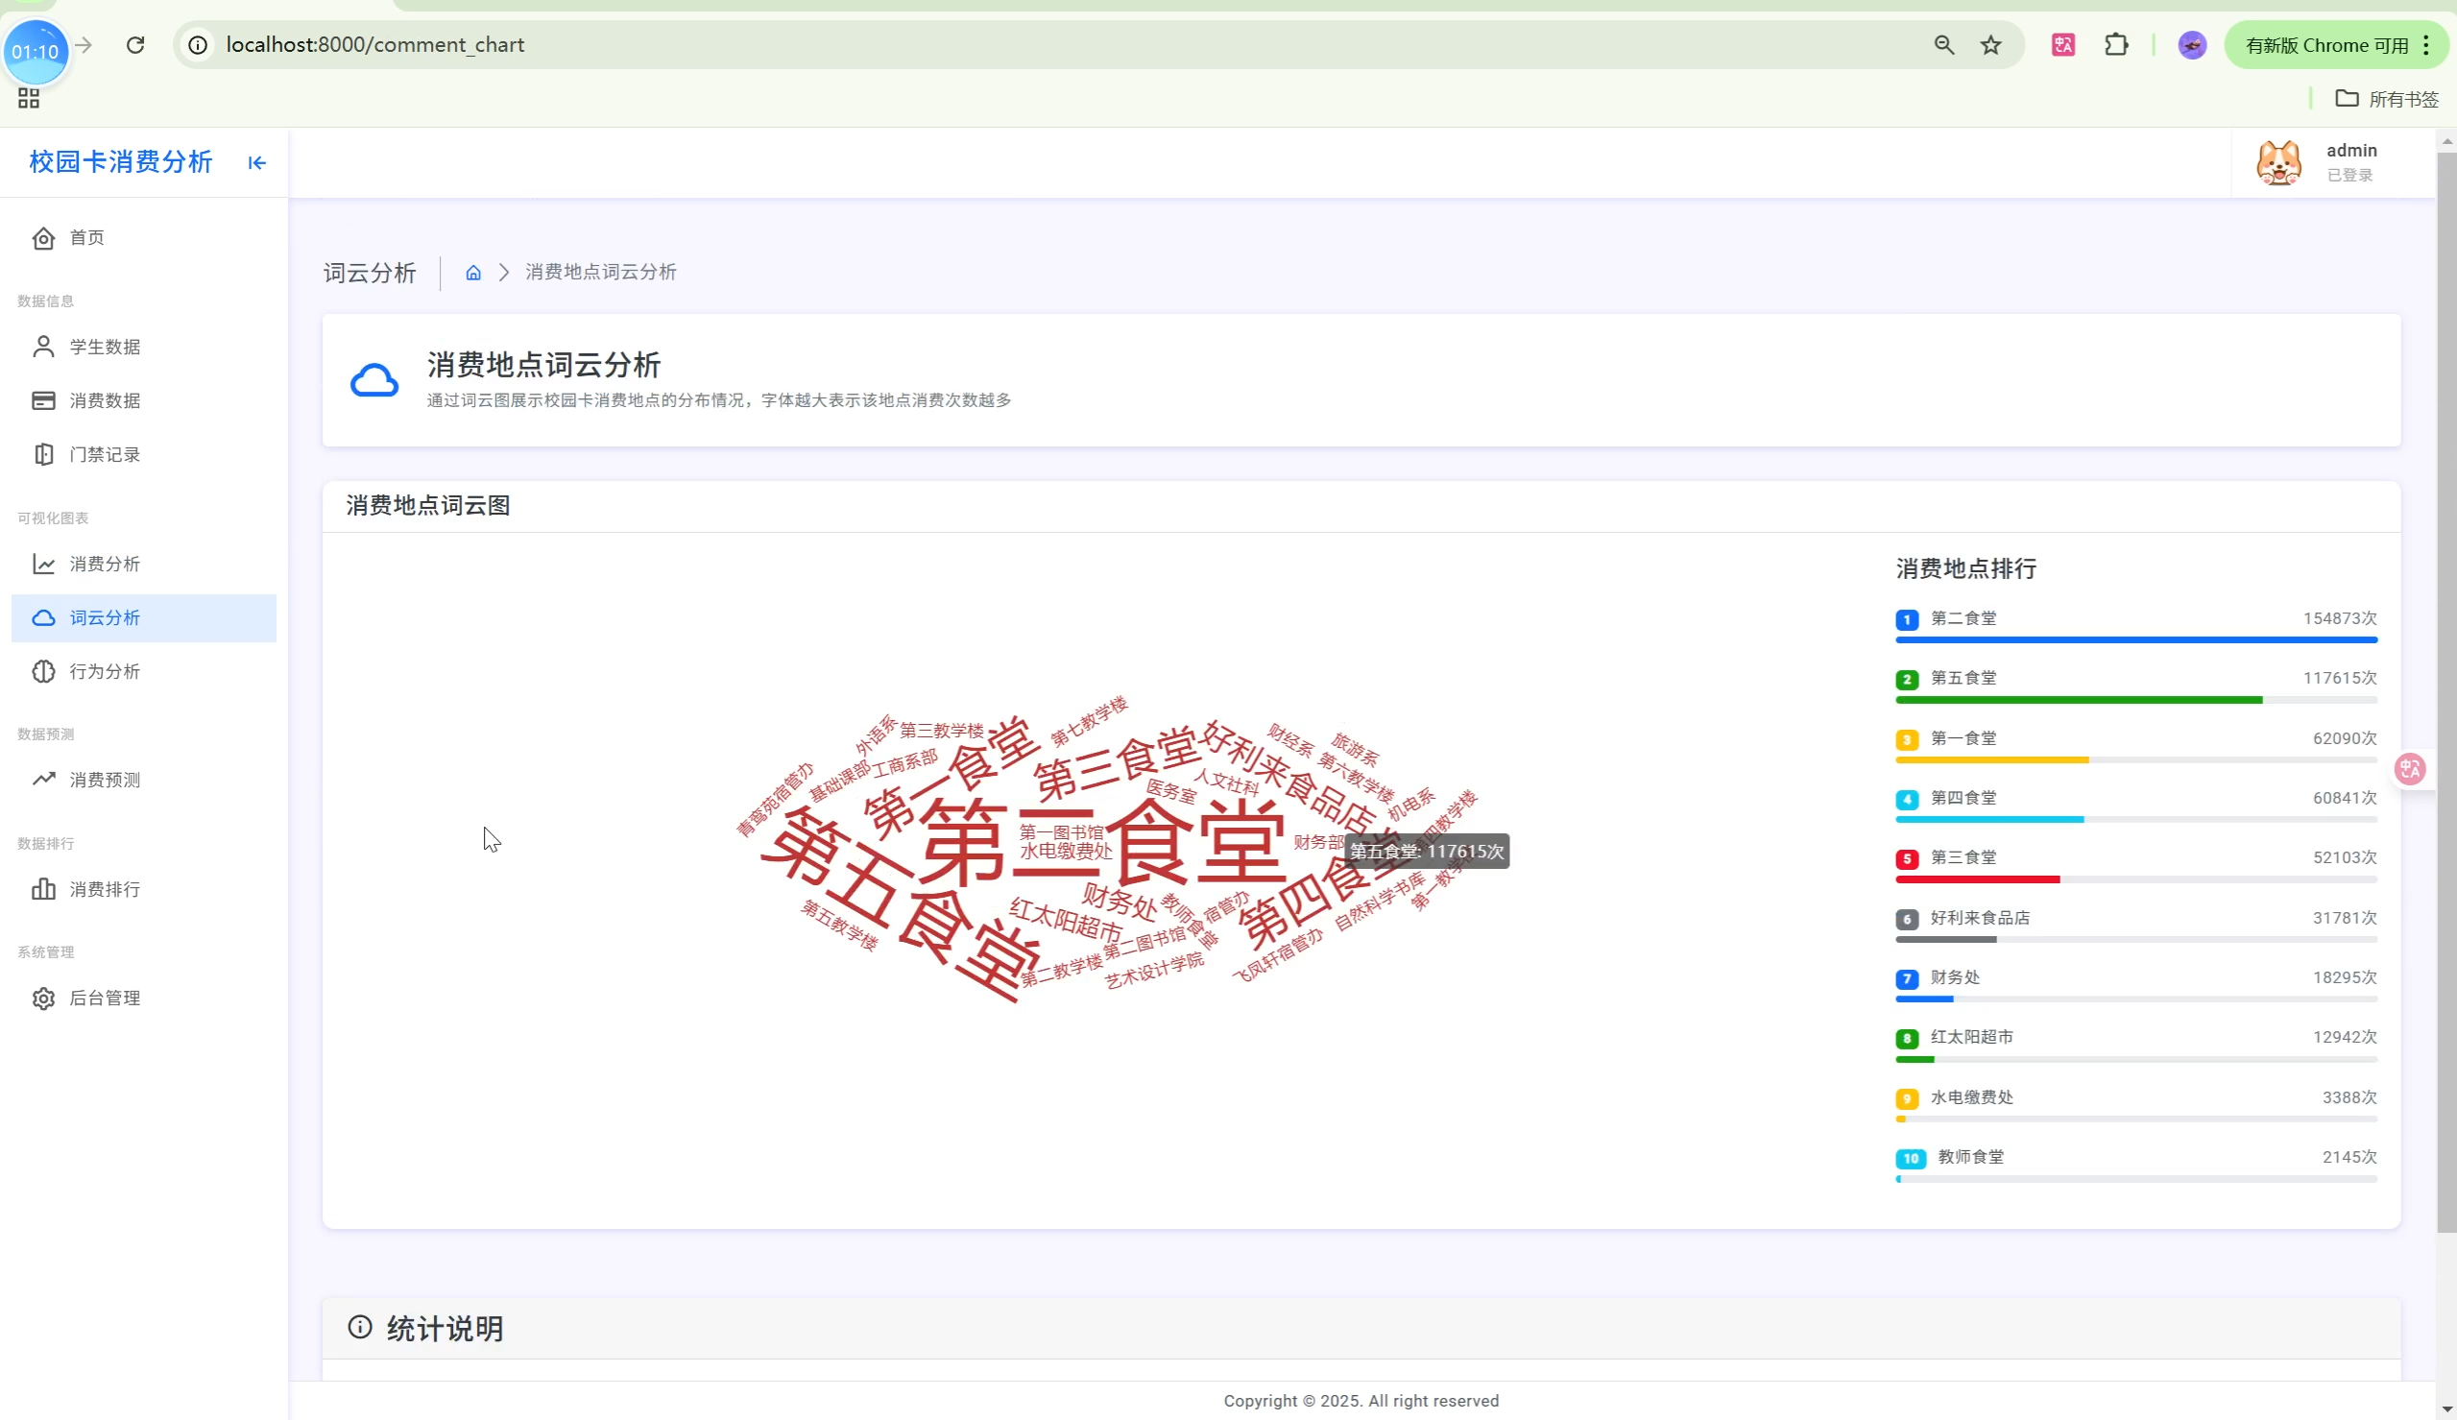This screenshot has width=2457, height=1420.
Task: Open the 所有书签 bookmarks folder
Action: coord(2387,99)
